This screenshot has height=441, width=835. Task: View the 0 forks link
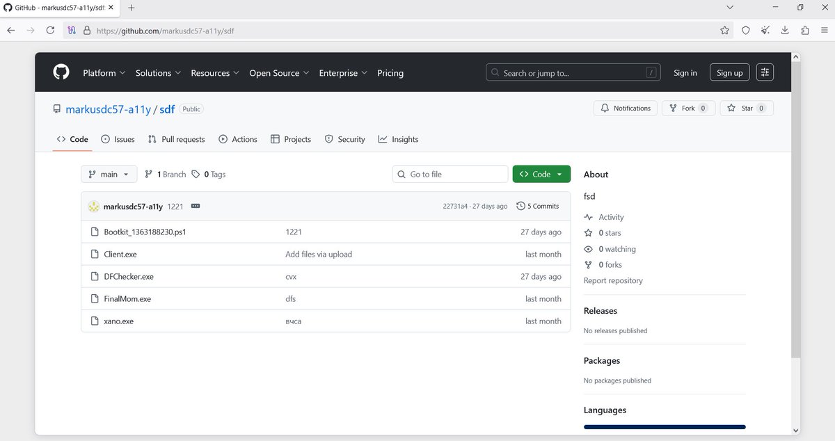pos(603,265)
